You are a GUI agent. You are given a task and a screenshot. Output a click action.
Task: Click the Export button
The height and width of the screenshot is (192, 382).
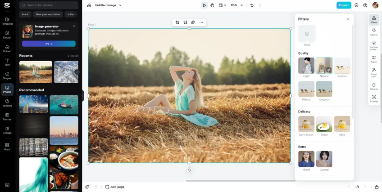click(x=344, y=5)
